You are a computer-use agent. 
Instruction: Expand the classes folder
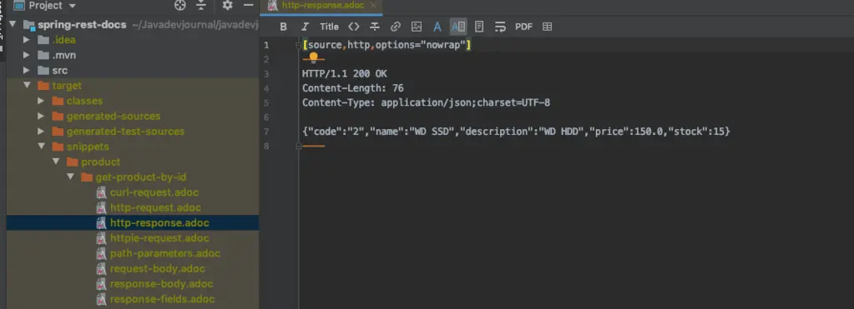pos(41,101)
